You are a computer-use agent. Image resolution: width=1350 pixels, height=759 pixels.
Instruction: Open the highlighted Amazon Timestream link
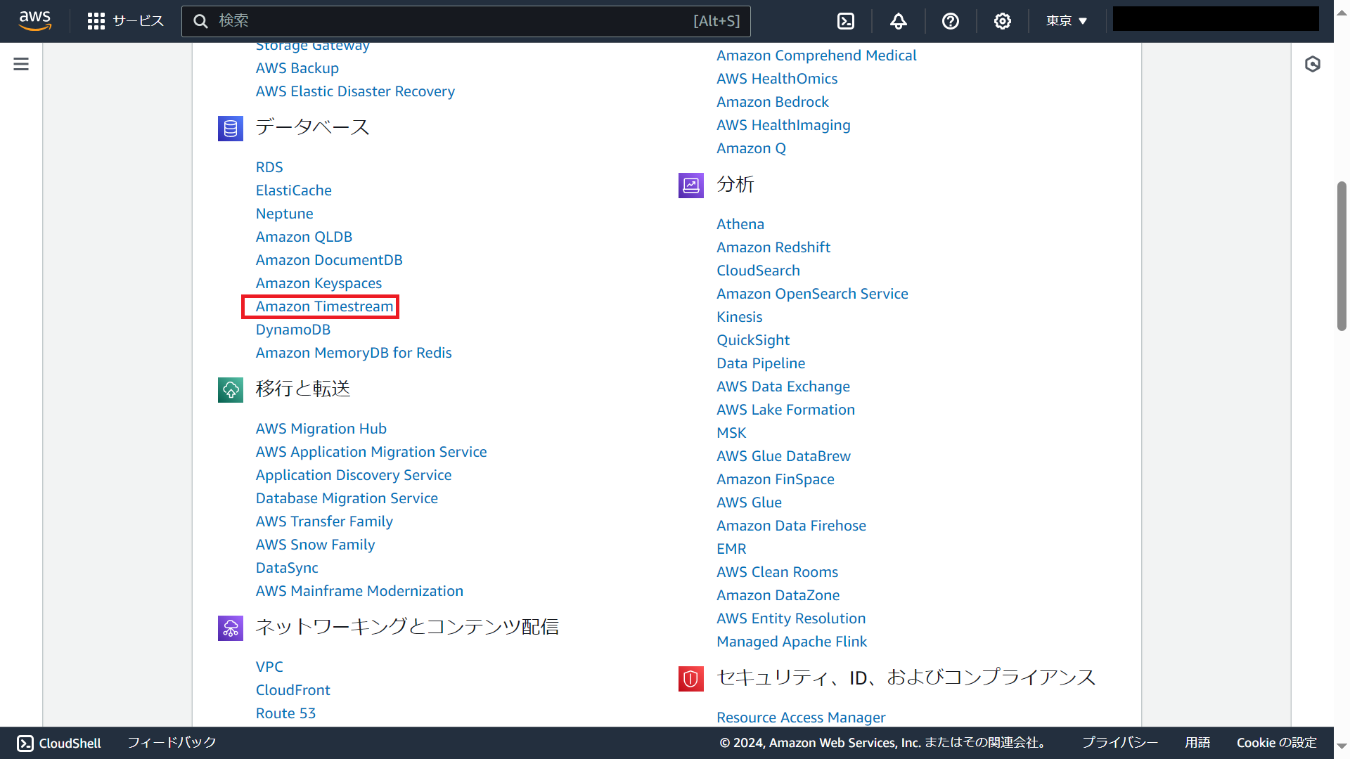[x=324, y=306]
